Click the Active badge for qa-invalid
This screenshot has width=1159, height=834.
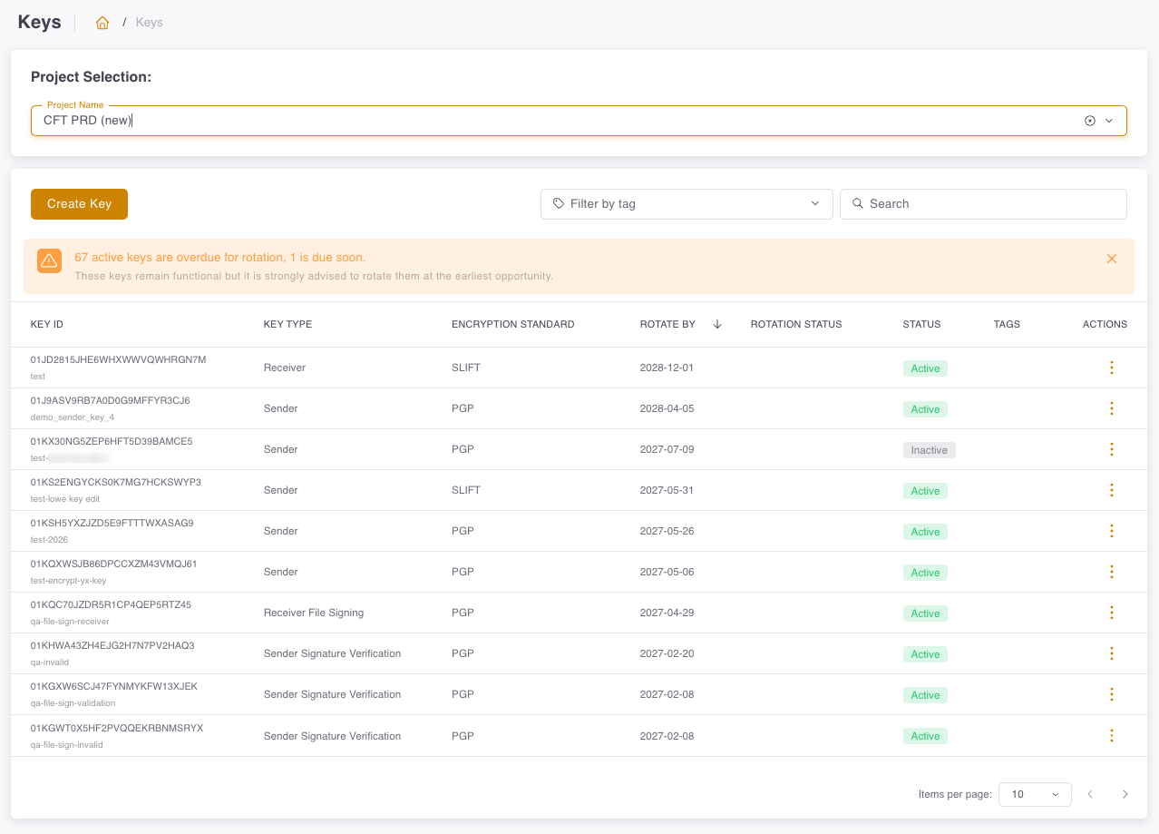[925, 654]
